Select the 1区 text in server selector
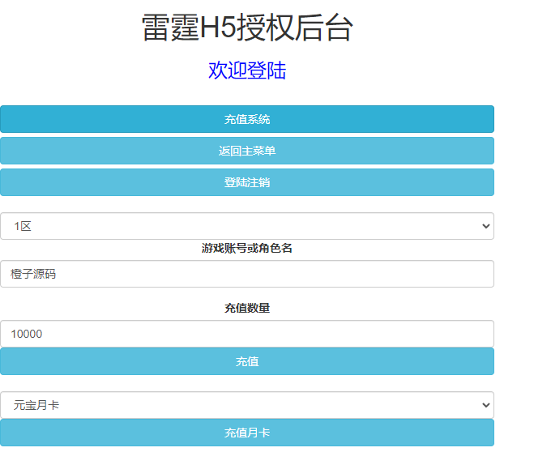This screenshot has height=452, width=534. [x=22, y=226]
